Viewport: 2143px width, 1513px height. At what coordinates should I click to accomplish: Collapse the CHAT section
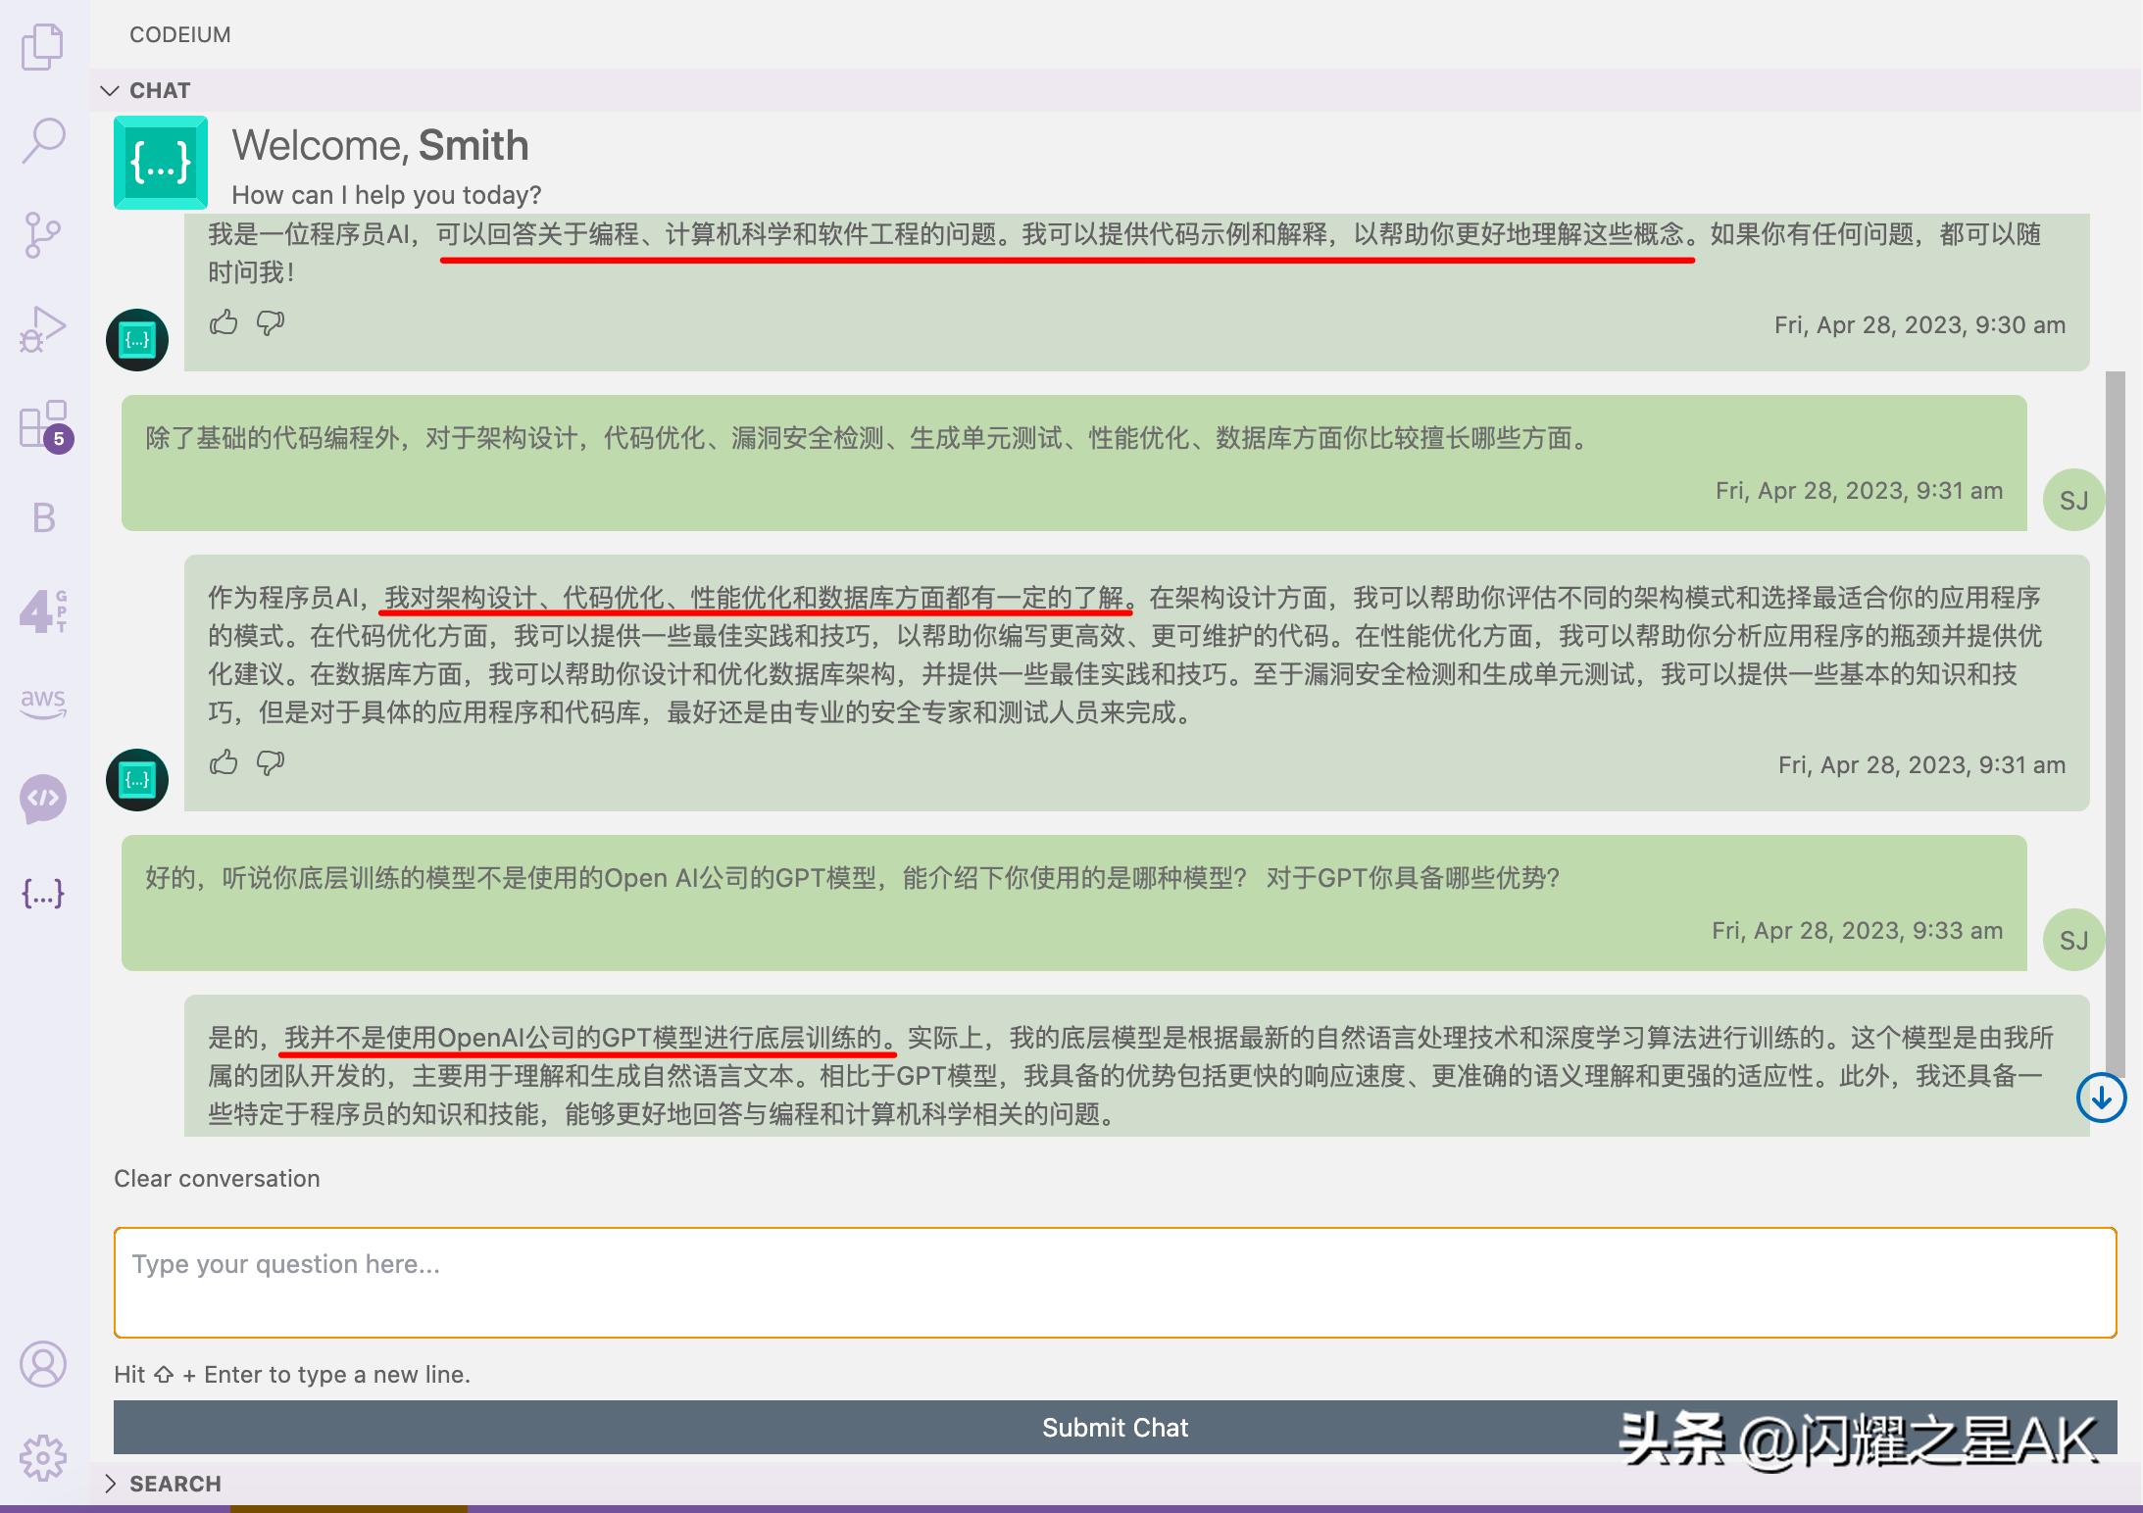[111, 90]
